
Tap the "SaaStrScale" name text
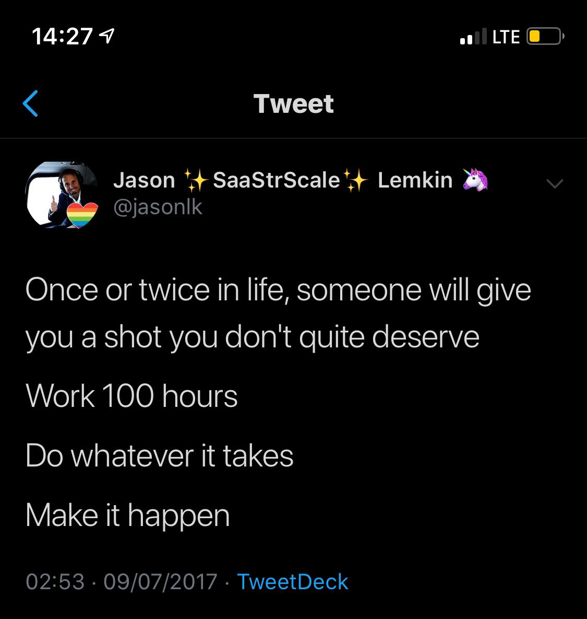pyautogui.click(x=276, y=180)
